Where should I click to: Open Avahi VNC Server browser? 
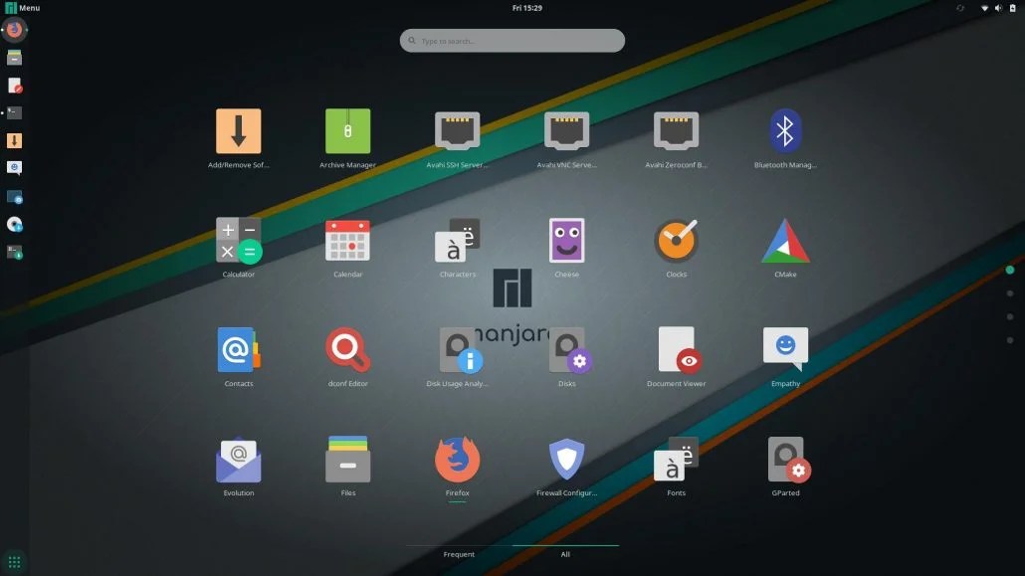pos(566,138)
